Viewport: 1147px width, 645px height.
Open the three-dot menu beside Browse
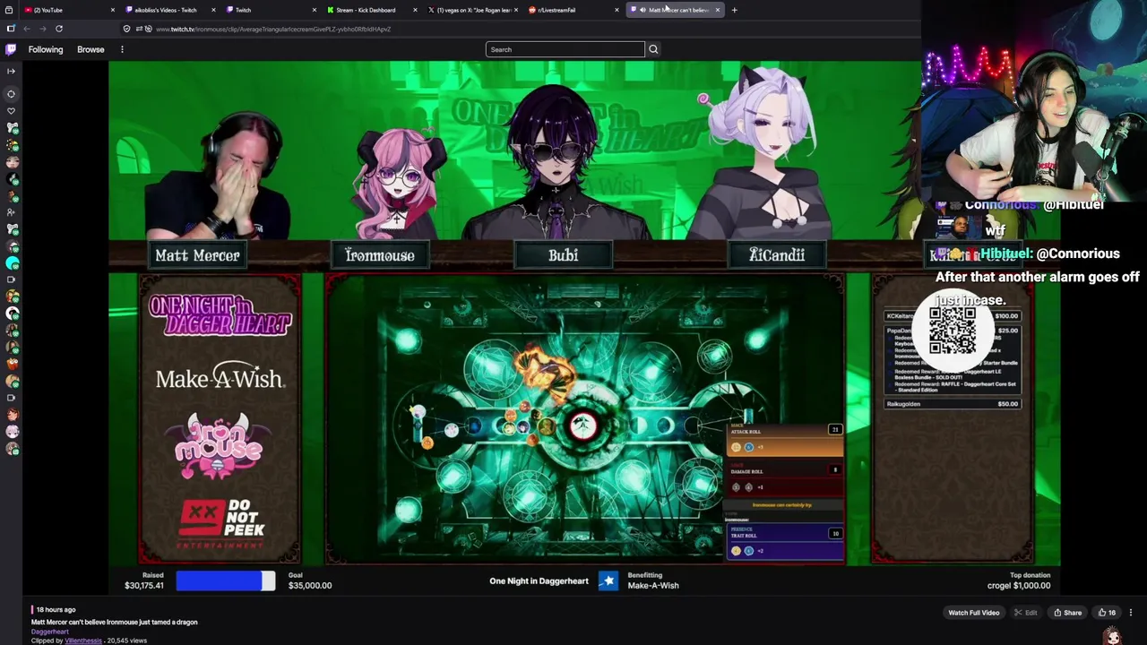pyautogui.click(x=122, y=49)
